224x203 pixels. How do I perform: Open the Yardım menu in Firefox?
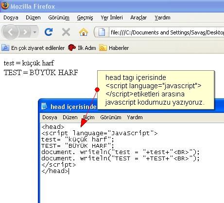pyautogui.click(x=162, y=17)
